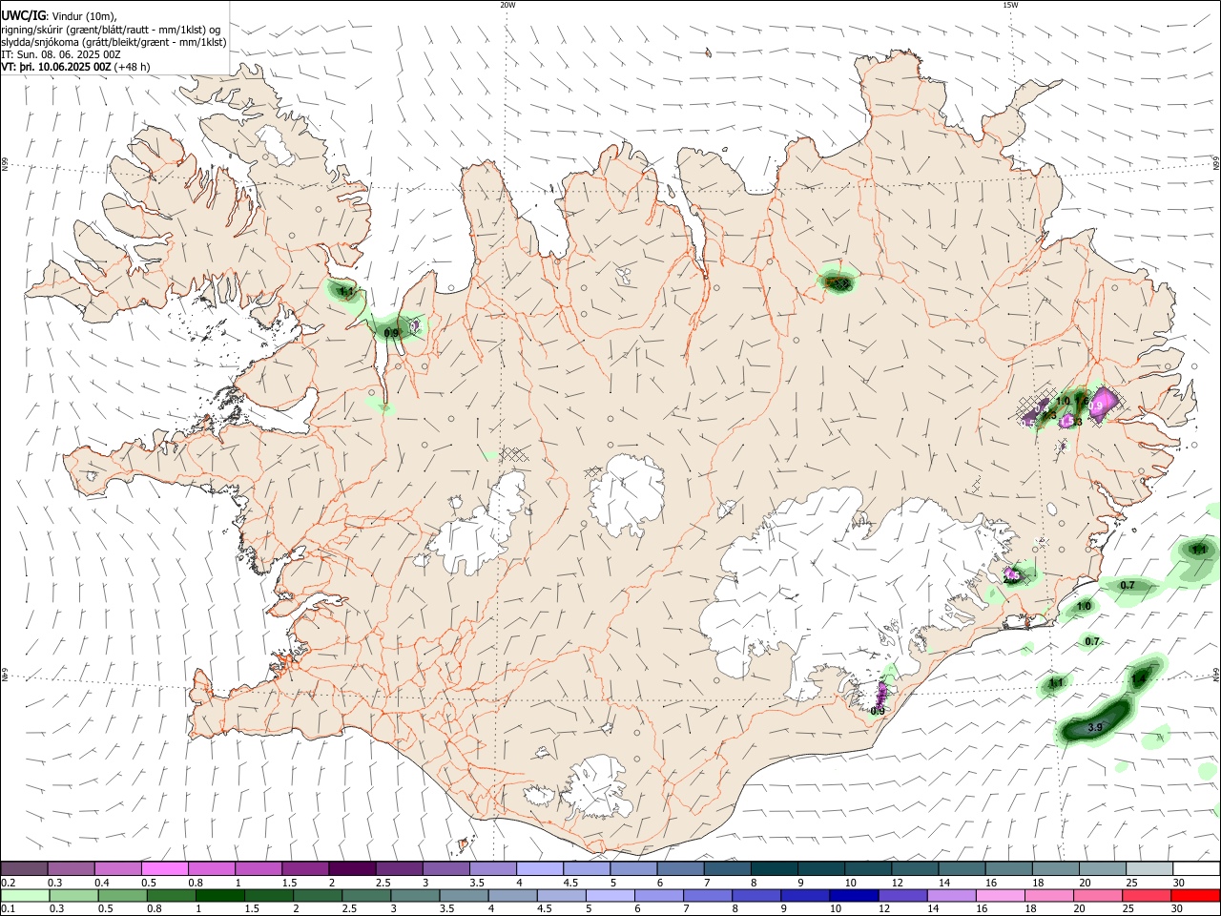
Task: Pick the palest green swatch labelled 0.1
Action: [x=24, y=896]
